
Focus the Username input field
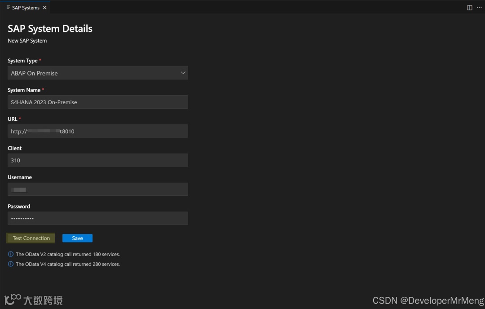[x=98, y=189]
